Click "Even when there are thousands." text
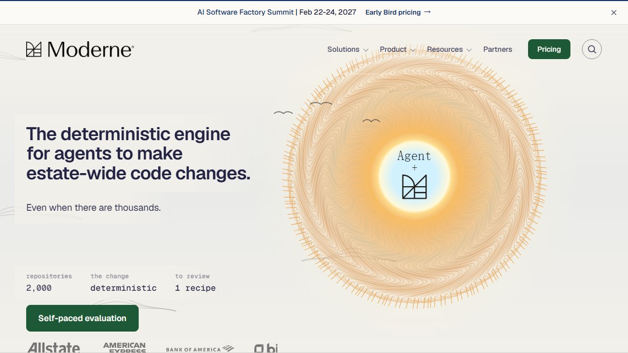The image size is (628, 353). point(94,208)
